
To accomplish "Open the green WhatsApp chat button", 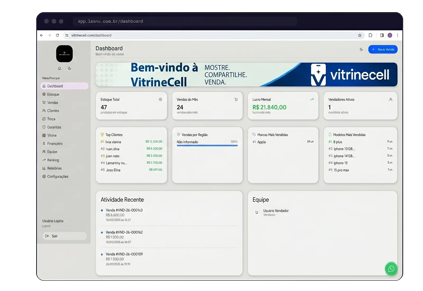I will 391,269.
